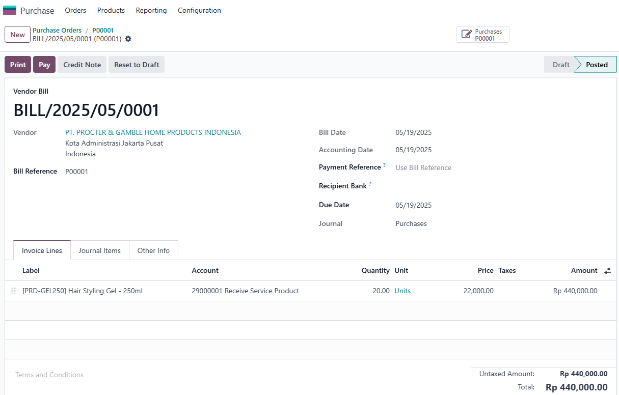Click line amount Rp 440,000.00 in table row
The image size is (619, 395).
coord(575,291)
